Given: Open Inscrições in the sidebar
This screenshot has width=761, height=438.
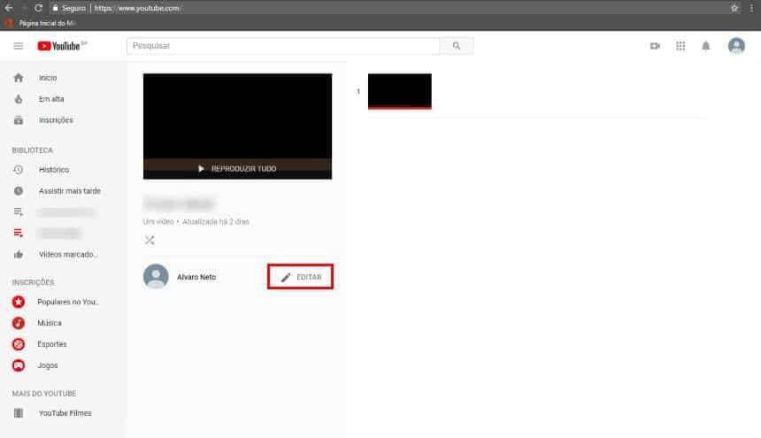Looking at the screenshot, I should tap(56, 119).
